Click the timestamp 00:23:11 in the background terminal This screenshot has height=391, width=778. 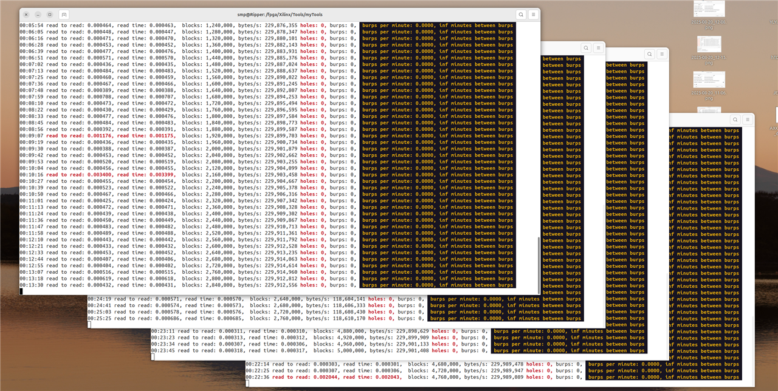[x=162, y=331]
